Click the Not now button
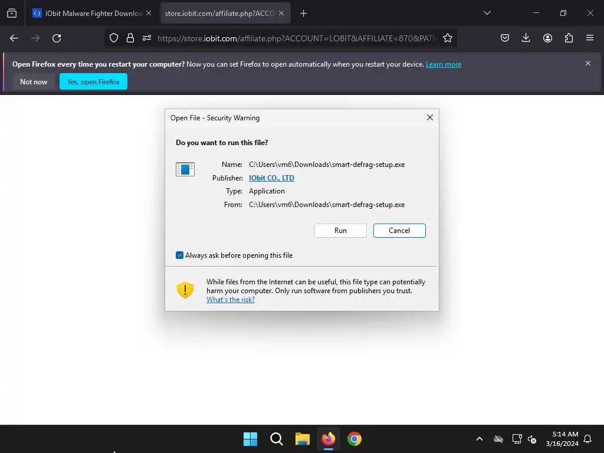Viewport: 604px width, 453px height. click(34, 81)
